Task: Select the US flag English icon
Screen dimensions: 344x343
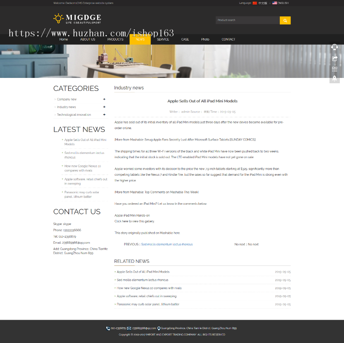Action: 274,3
